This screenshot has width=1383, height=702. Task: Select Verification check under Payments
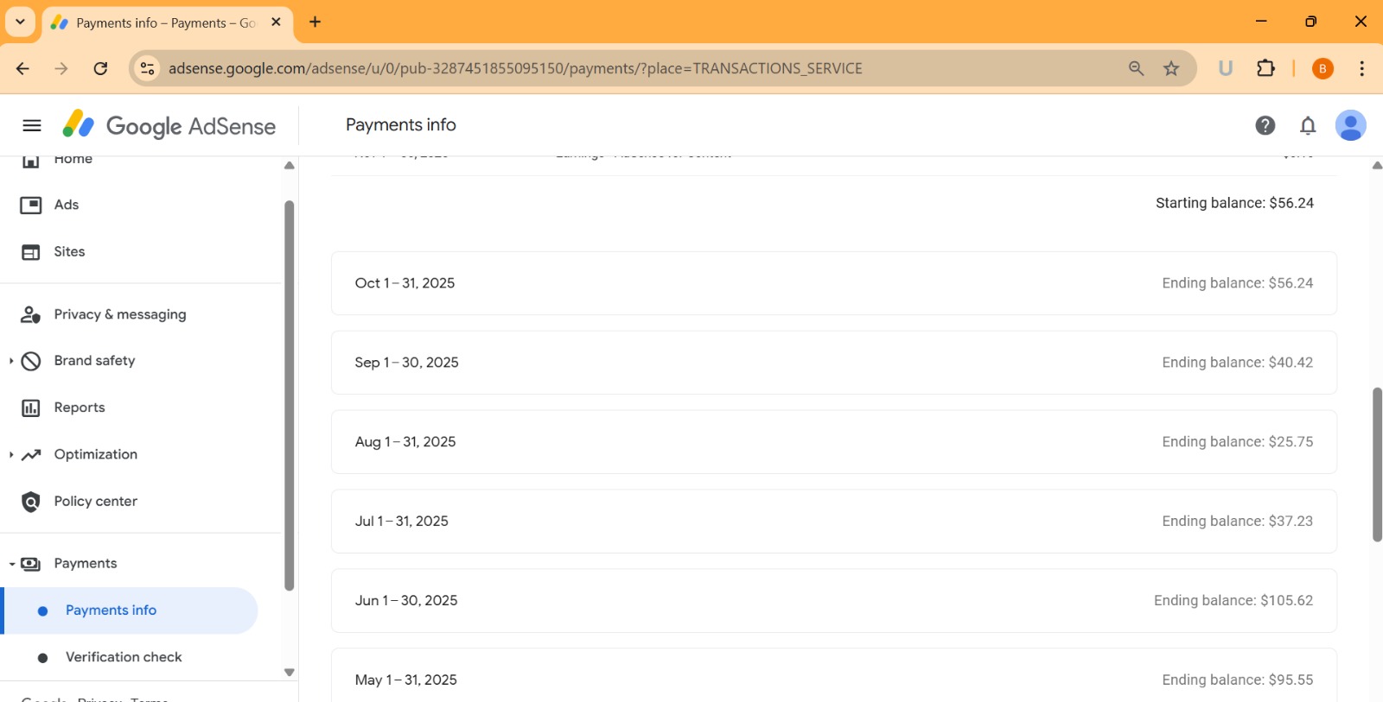click(124, 657)
